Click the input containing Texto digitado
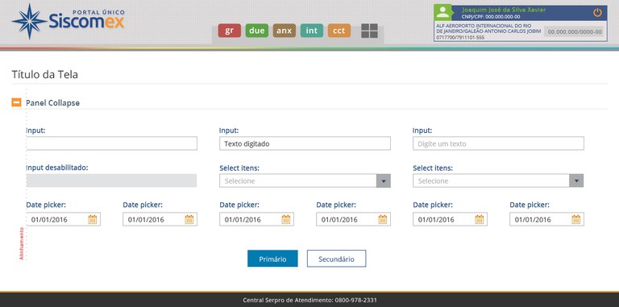Screen dimensions: 619x307 305,143
